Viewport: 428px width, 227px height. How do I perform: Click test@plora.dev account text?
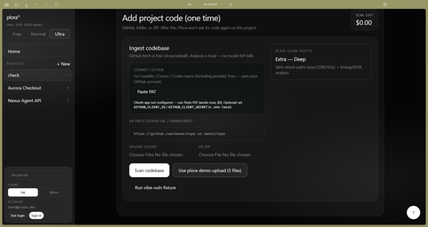pyautogui.click(x=22, y=207)
